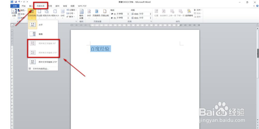Expand the theme 颜色 colors dropdown

[22, 10]
